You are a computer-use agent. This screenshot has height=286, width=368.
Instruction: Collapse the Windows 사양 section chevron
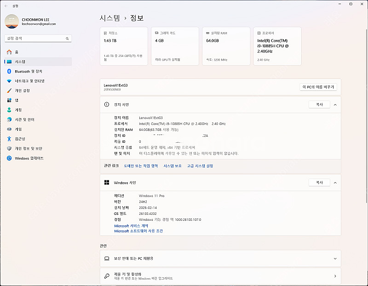click(x=335, y=183)
